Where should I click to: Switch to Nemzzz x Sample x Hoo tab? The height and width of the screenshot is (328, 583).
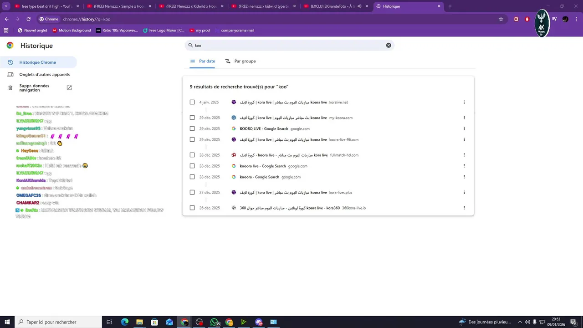119,6
